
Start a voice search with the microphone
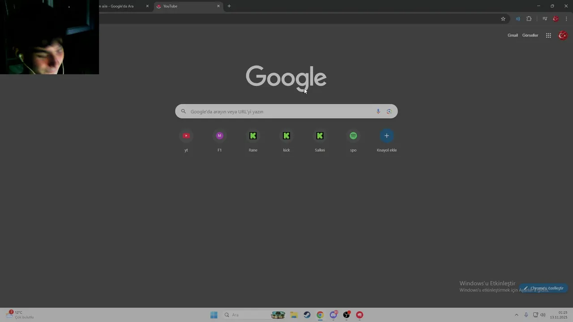[378, 111]
